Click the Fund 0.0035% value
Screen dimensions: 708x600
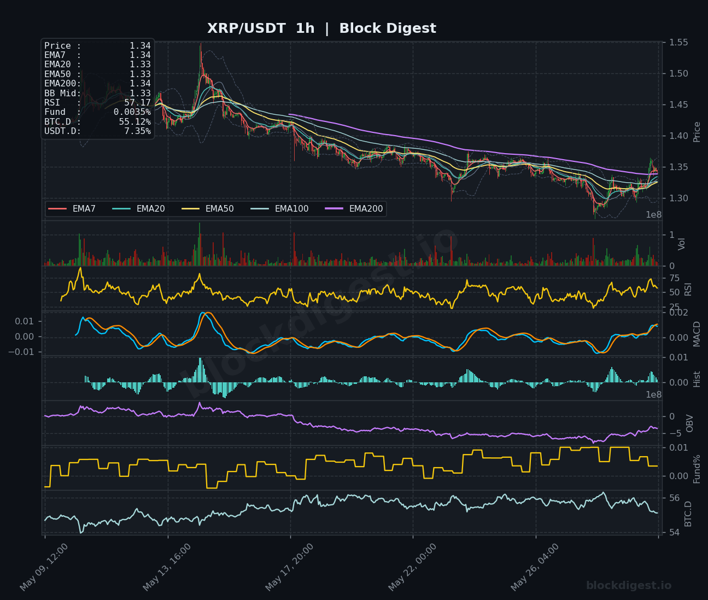pos(132,112)
